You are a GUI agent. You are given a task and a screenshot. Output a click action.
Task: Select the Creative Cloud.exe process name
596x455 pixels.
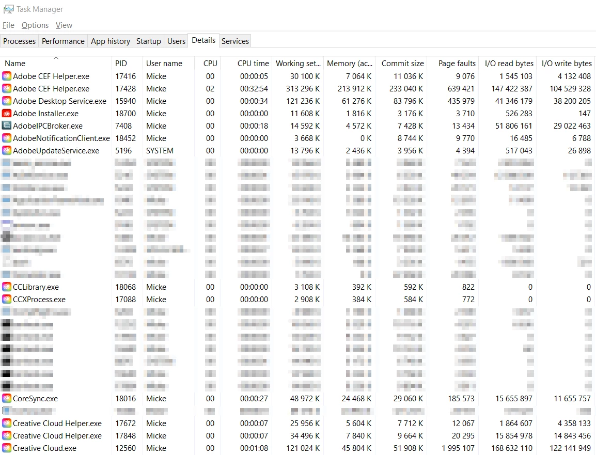44,448
